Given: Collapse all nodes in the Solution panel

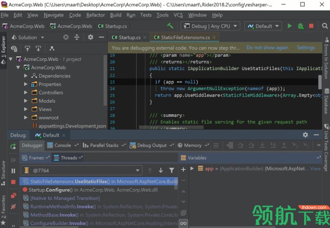Looking at the screenshot, I should 77,37.
